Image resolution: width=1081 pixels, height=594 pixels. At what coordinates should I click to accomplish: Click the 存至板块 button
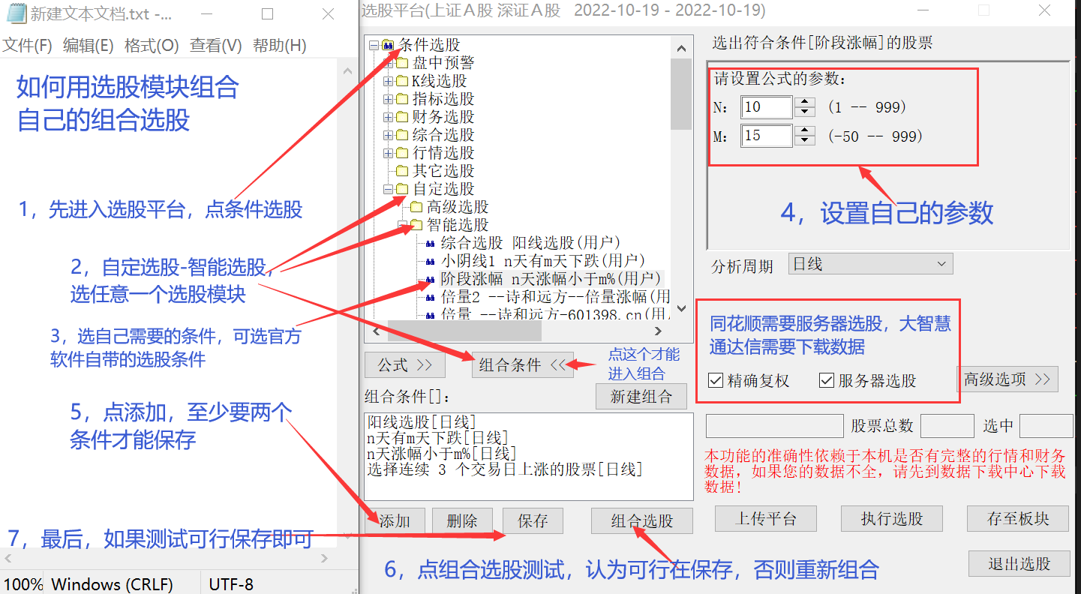1018,518
